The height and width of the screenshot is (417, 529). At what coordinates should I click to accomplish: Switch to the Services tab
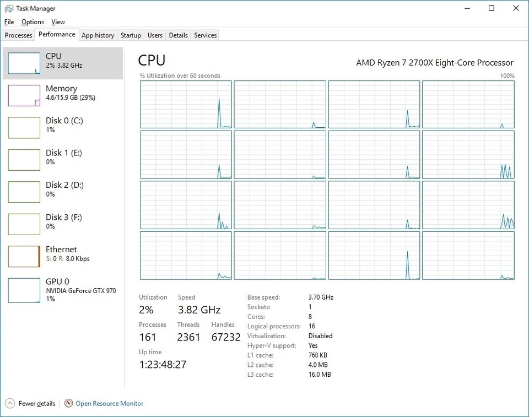coord(204,35)
